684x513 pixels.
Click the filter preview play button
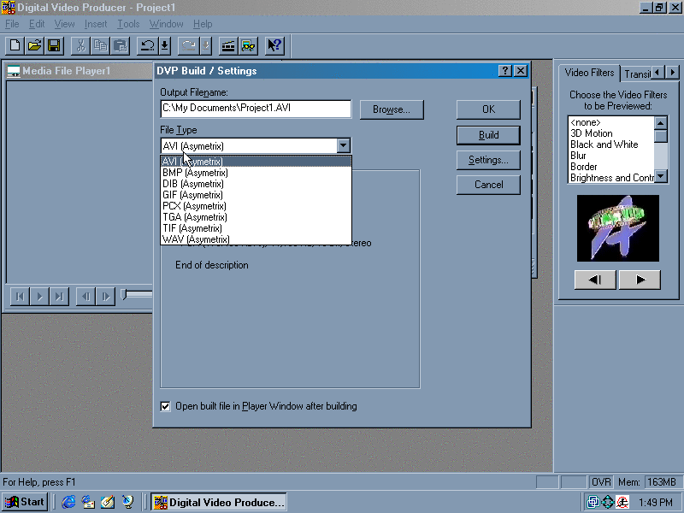(x=640, y=280)
